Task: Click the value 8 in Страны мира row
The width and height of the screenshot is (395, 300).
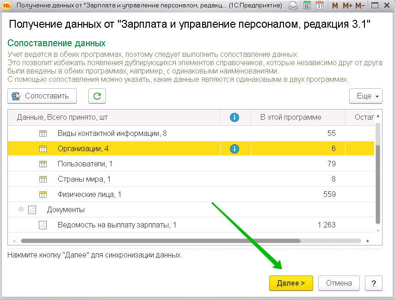Action: point(333,179)
